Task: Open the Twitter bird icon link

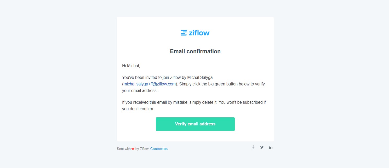Action: (262, 147)
